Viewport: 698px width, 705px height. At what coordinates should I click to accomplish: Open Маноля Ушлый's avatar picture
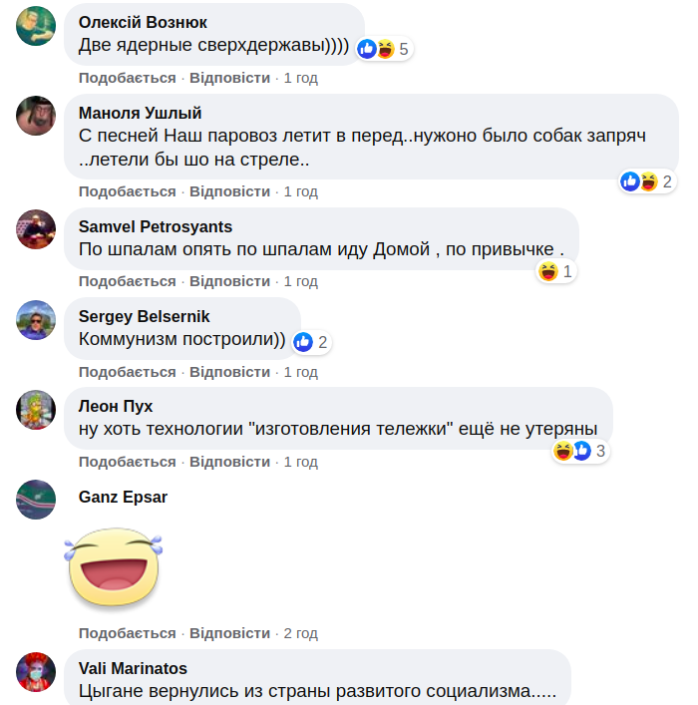click(36, 117)
